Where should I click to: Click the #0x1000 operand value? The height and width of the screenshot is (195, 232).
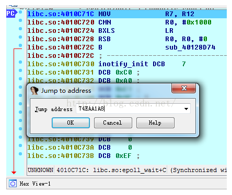point(197,22)
